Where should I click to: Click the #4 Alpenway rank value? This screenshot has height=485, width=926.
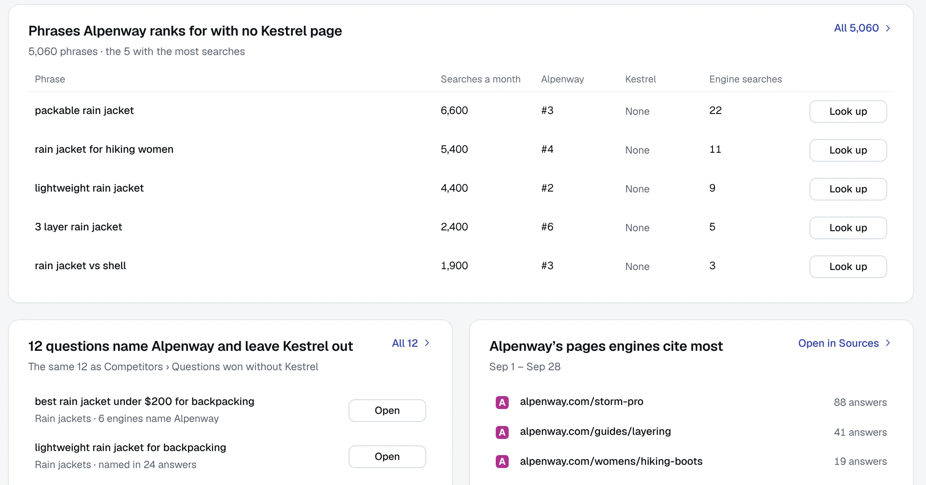(x=547, y=150)
